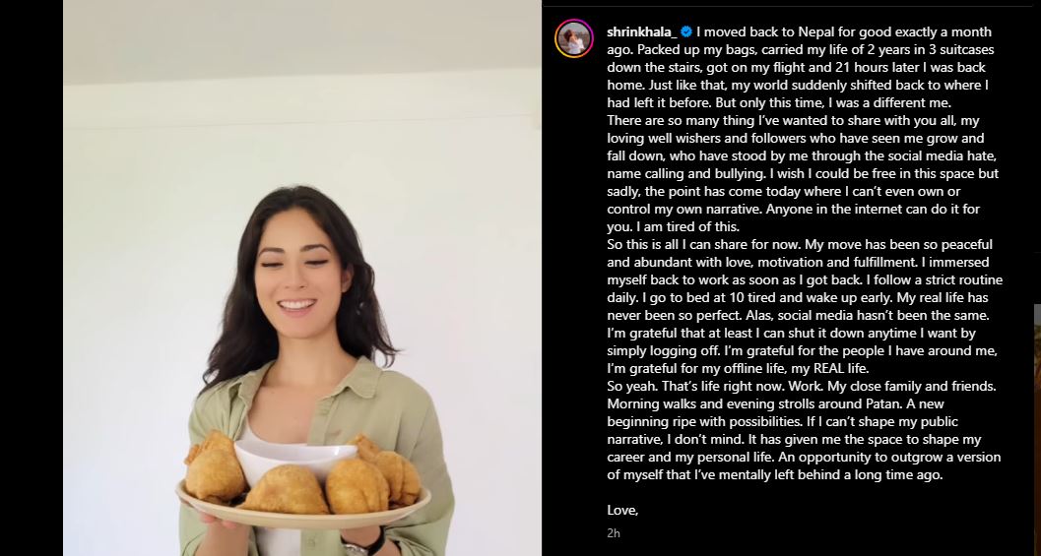Click the "So yeah." caption paragraph start
The image size is (1041, 556).
(630, 386)
